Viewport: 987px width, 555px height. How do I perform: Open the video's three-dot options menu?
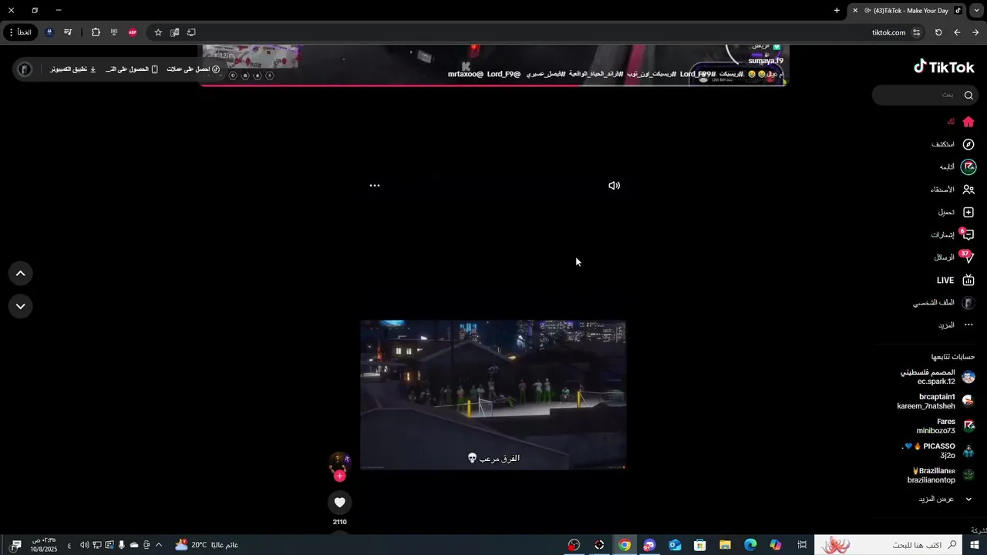click(375, 186)
